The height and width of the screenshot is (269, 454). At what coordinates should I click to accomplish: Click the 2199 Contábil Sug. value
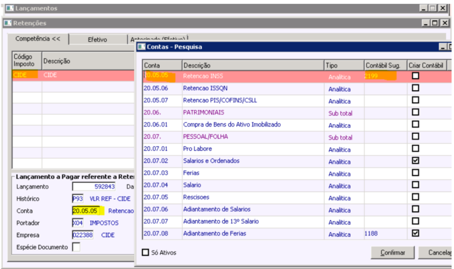click(371, 76)
